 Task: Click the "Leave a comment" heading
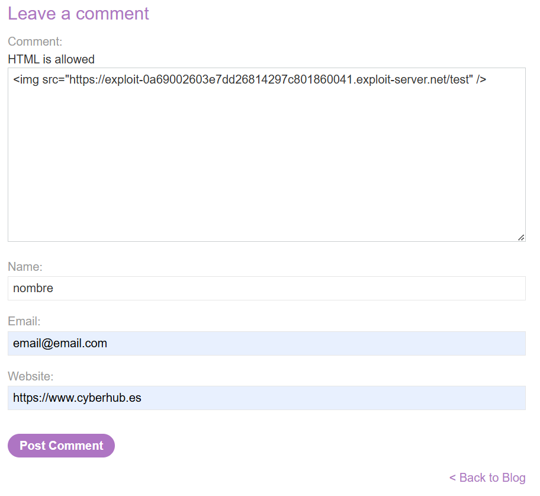tap(78, 14)
